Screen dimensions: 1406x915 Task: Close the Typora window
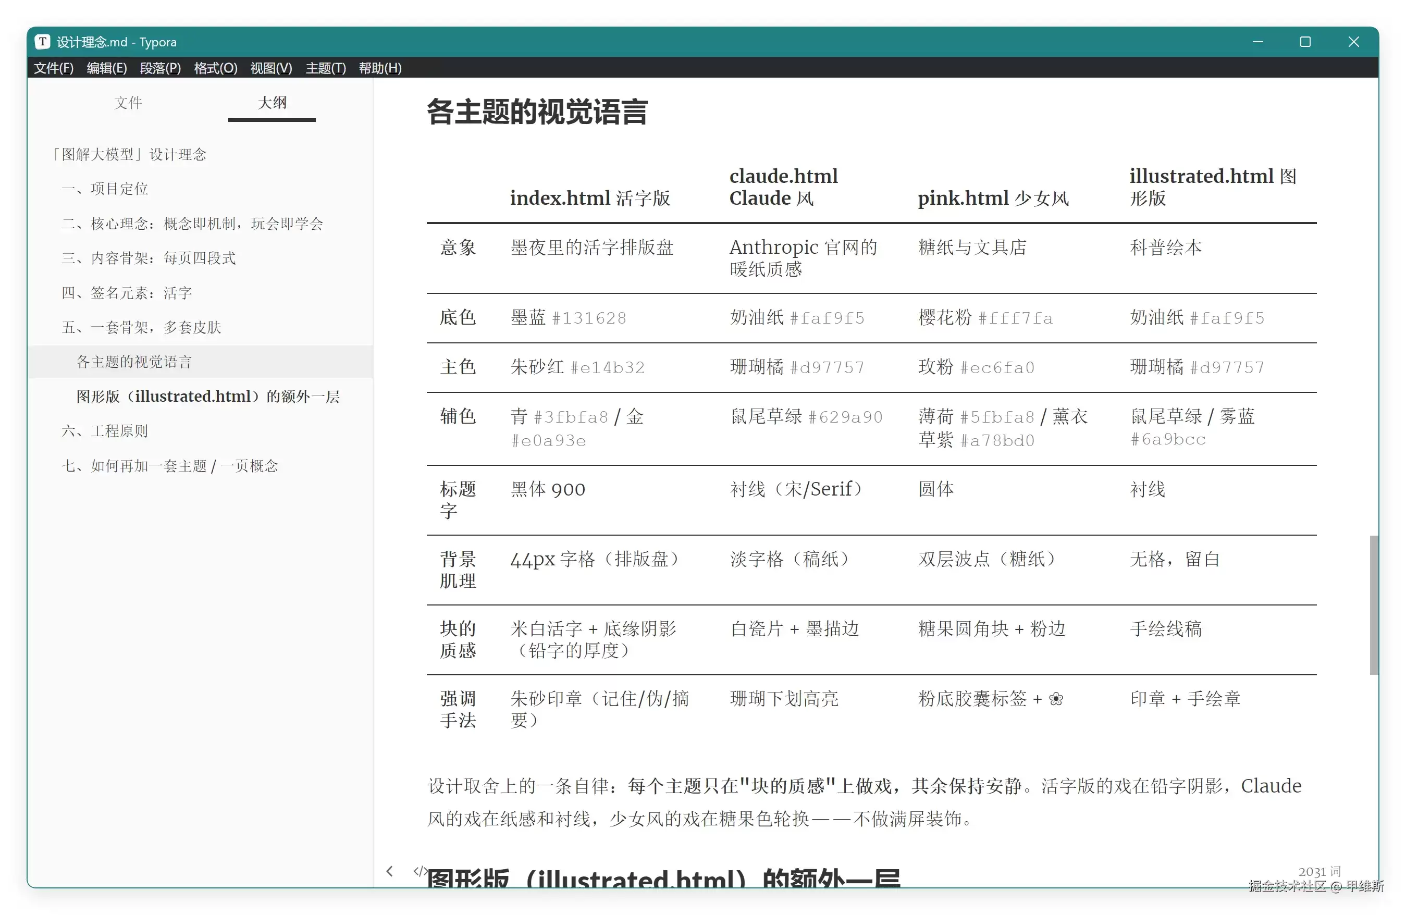coord(1353,42)
